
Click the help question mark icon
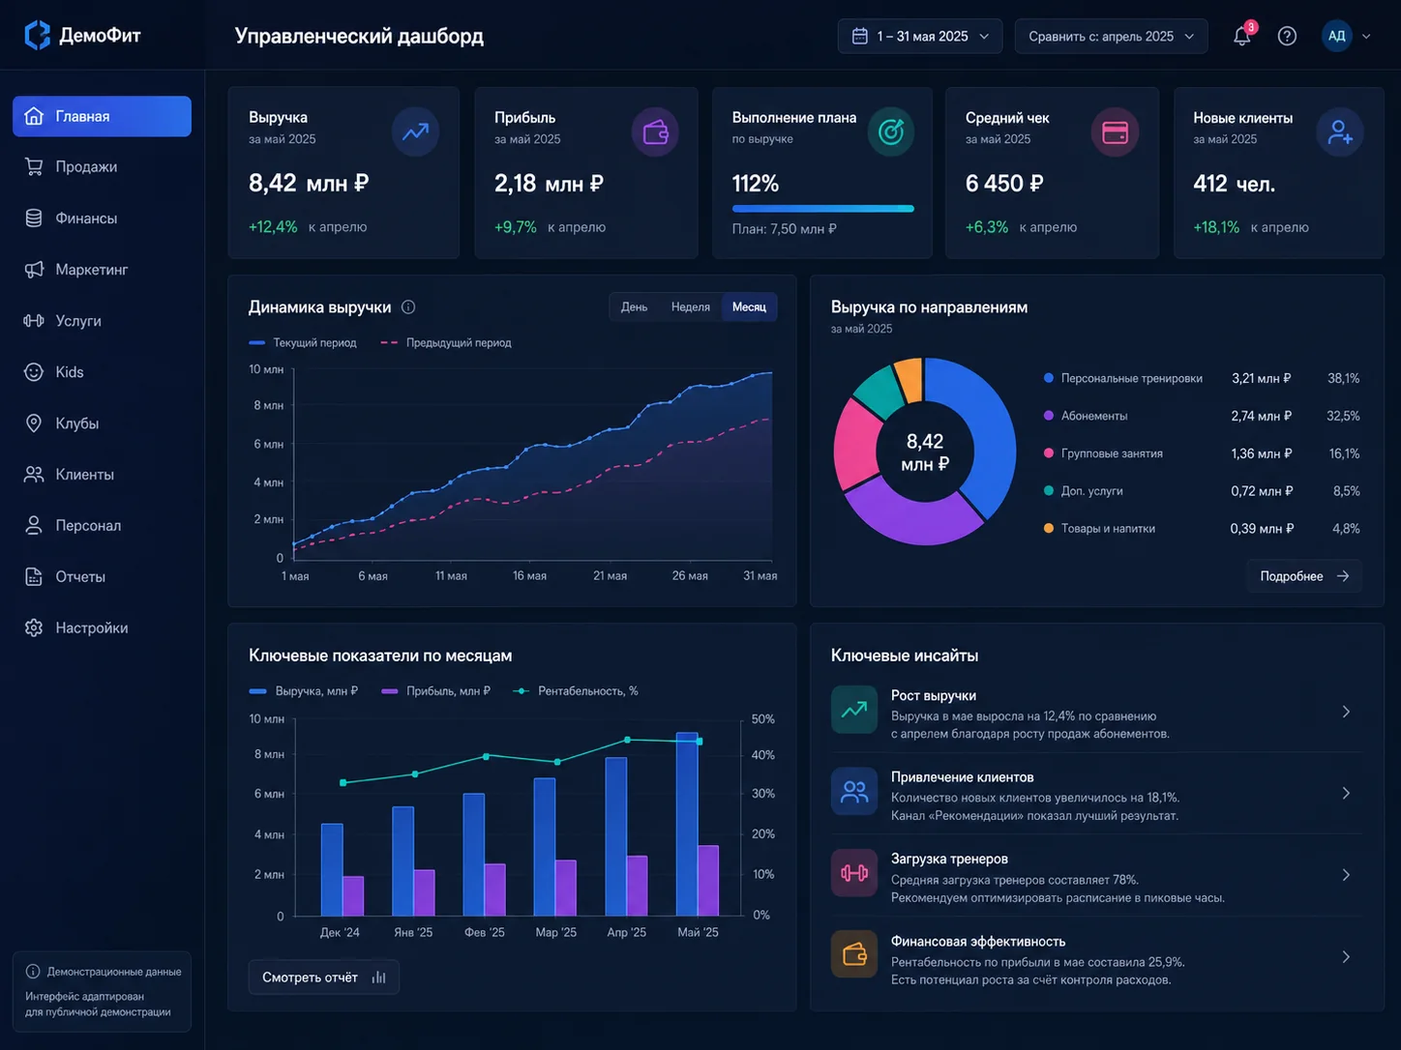[x=1287, y=36]
